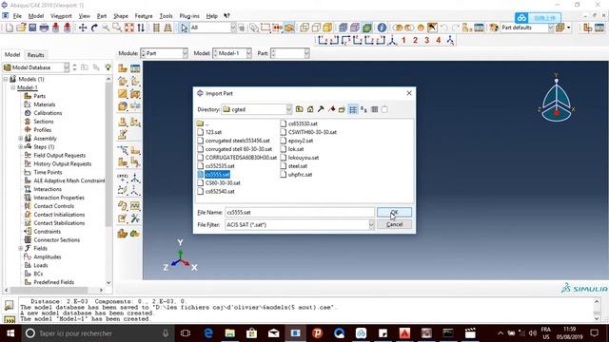Viewport: 609px width, 342px height.
Task: Click Windows search box in taskbar
Action: (97, 333)
